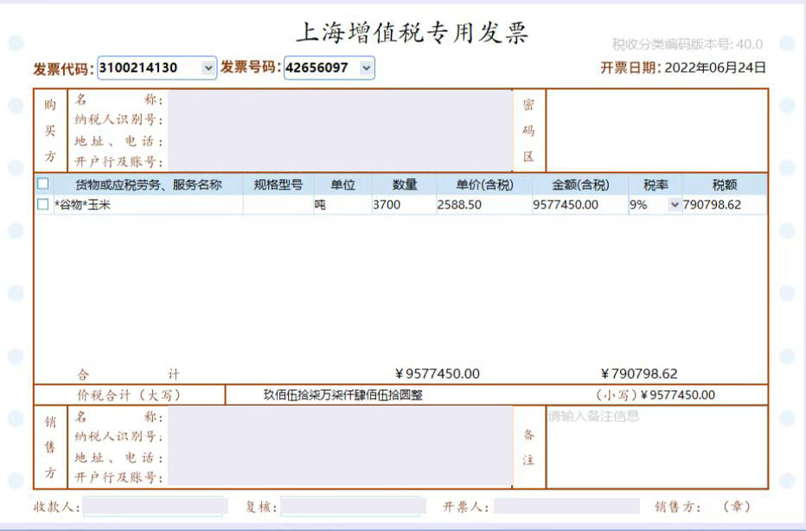Click the 收款人 input field
The height and width of the screenshot is (531, 806).
click(155, 507)
